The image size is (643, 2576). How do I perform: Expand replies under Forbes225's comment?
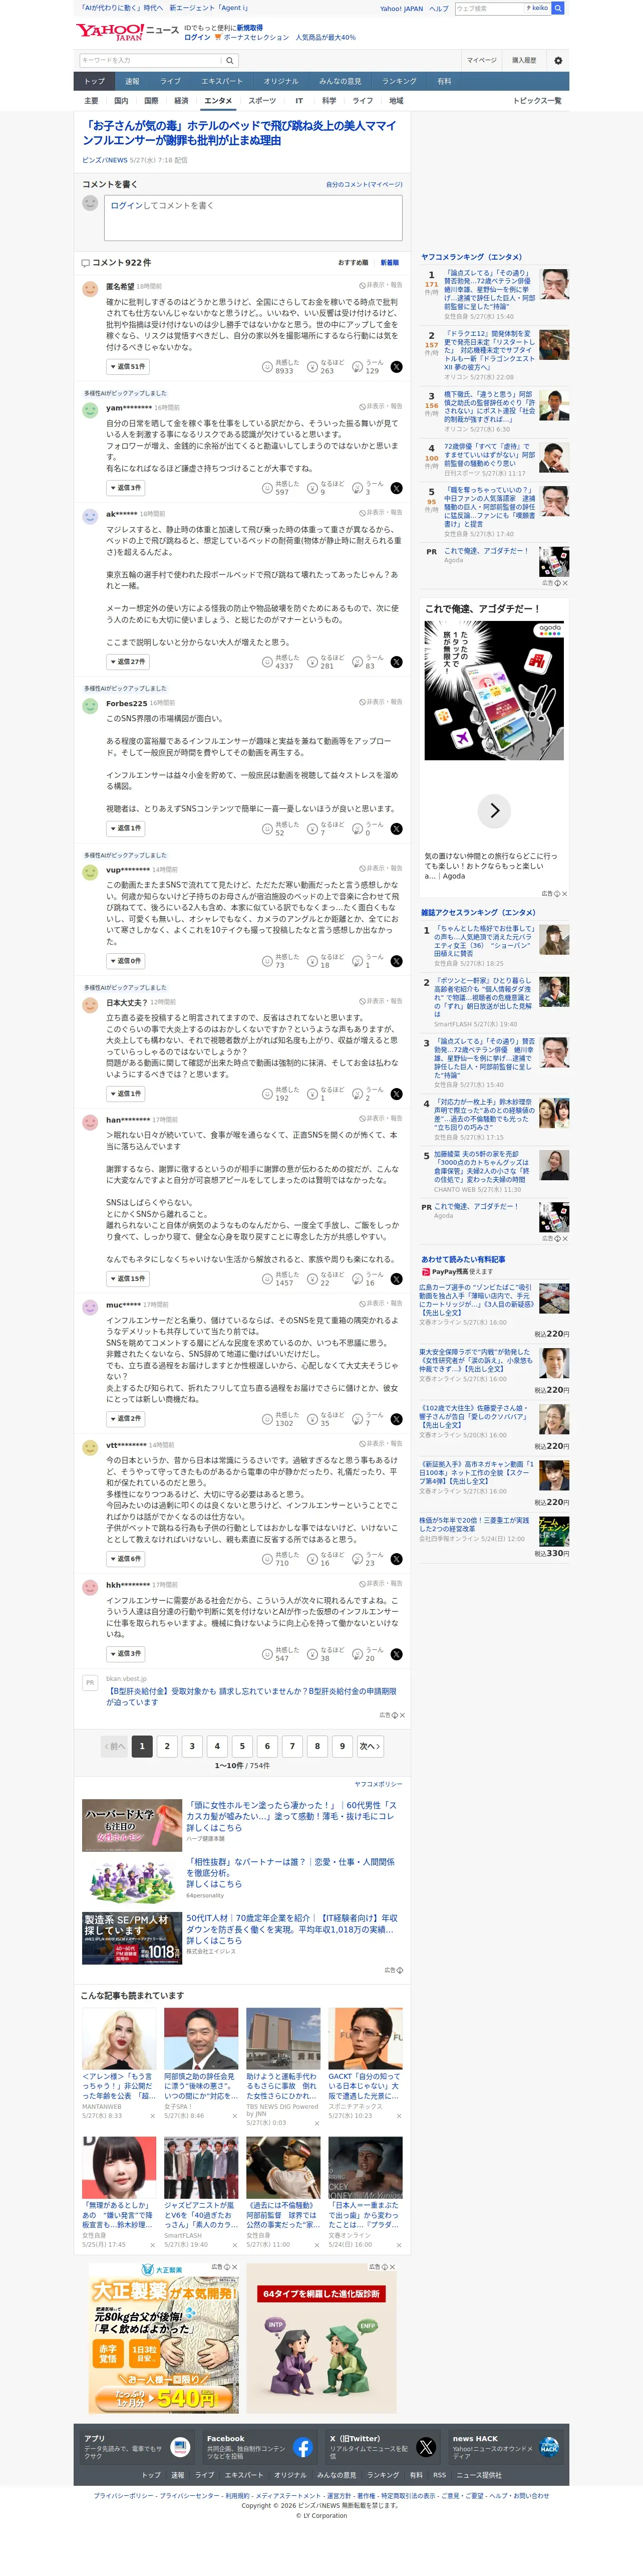(125, 829)
